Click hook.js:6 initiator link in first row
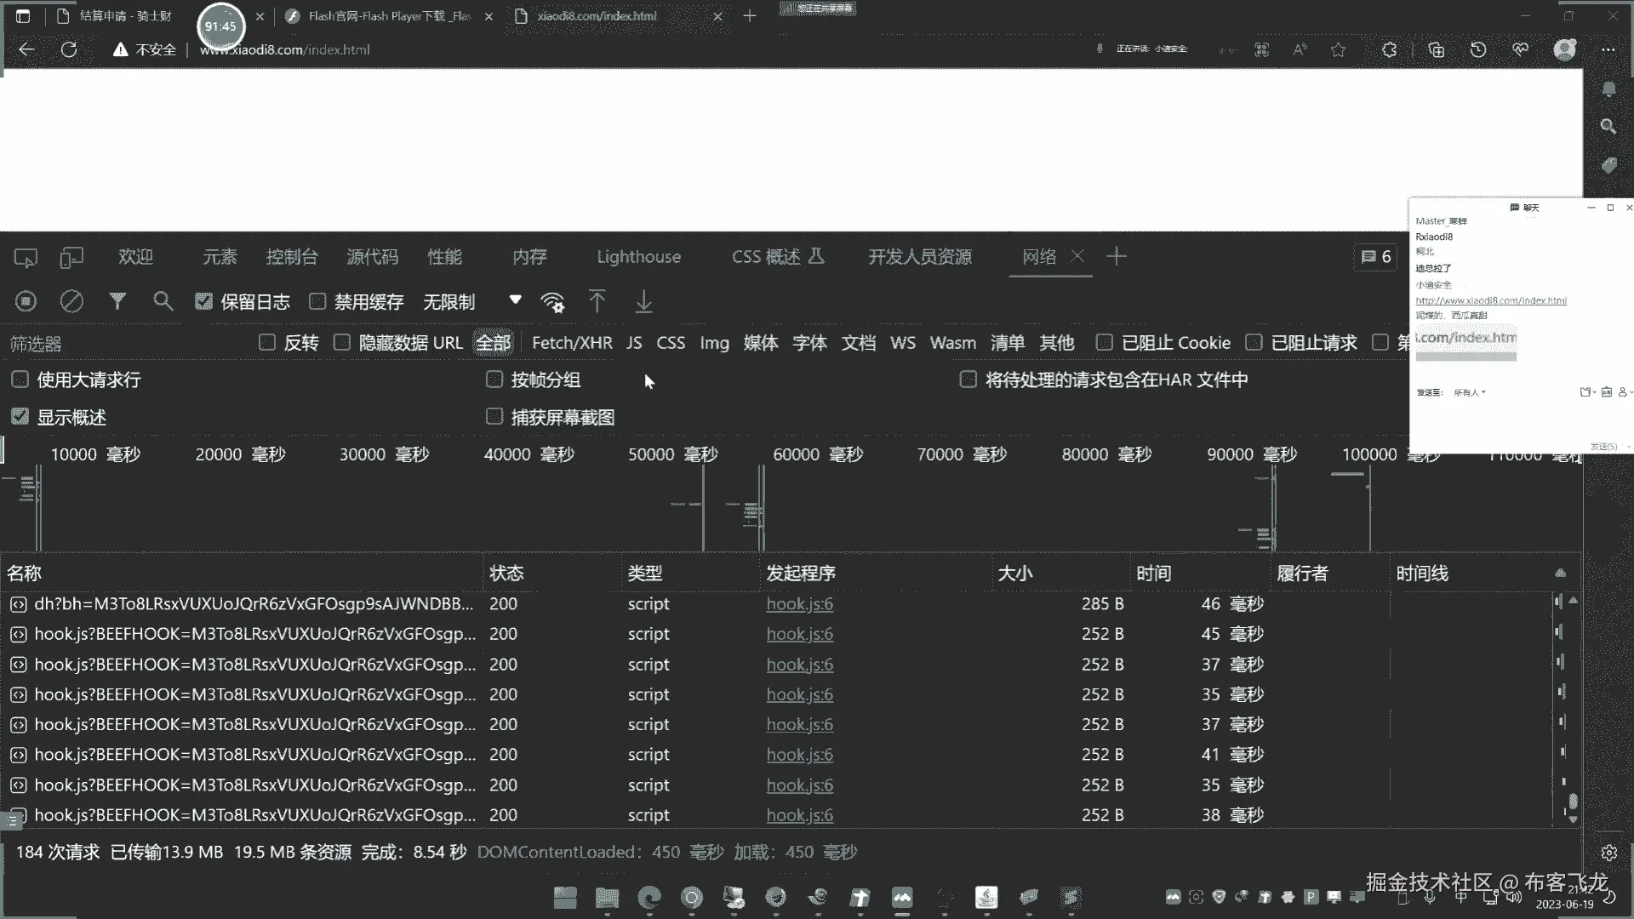This screenshot has height=919, width=1634. coord(799,604)
